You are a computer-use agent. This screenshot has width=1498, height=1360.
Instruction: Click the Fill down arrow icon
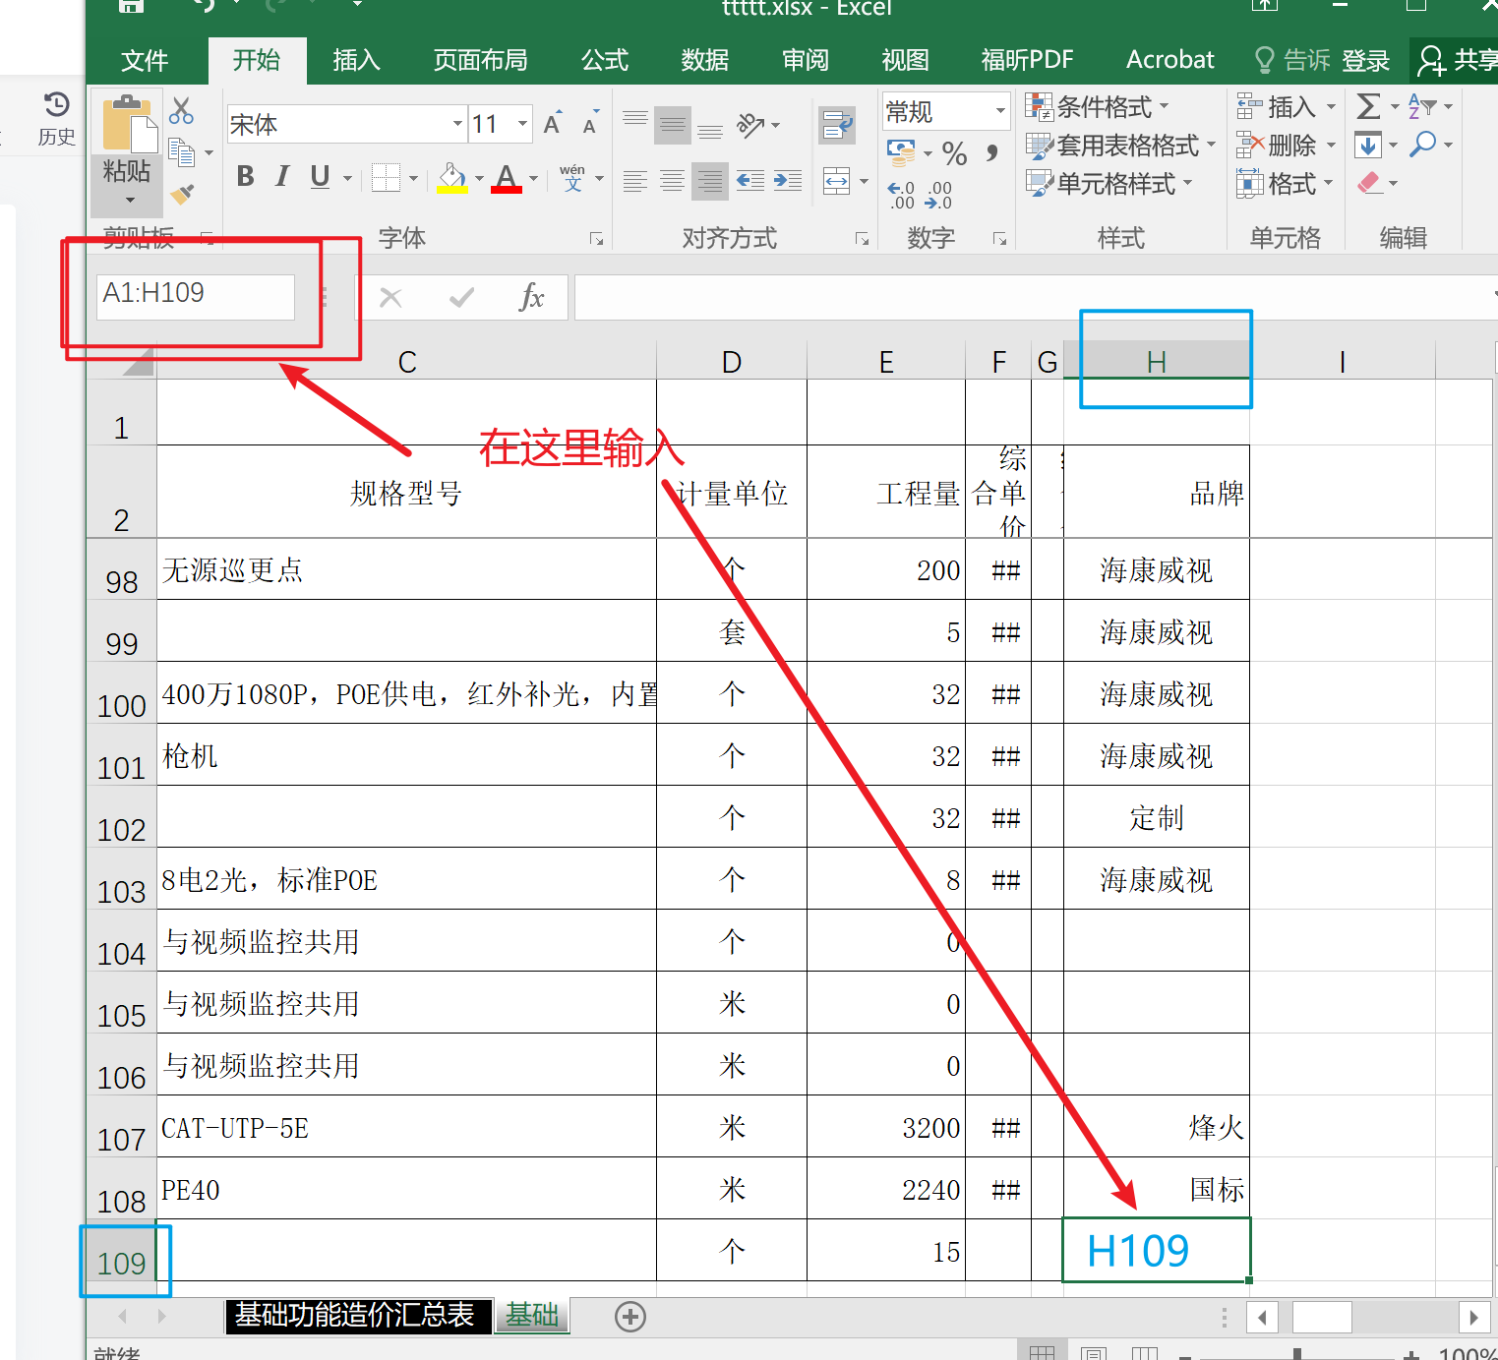coord(1368,146)
